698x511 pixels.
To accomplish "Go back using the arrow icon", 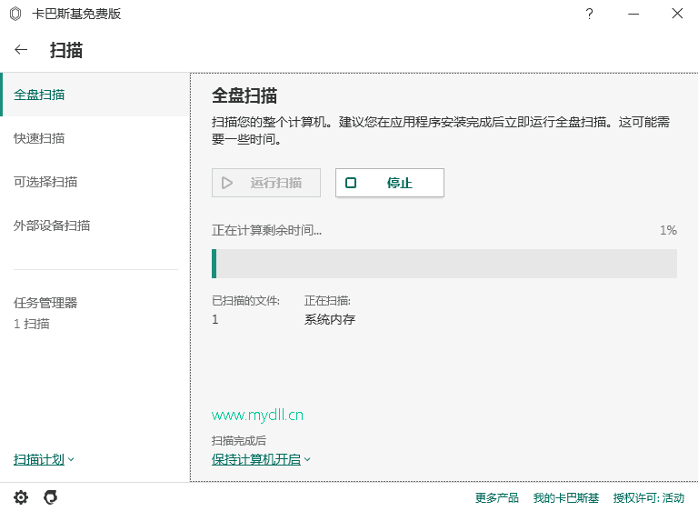I will coord(21,49).
